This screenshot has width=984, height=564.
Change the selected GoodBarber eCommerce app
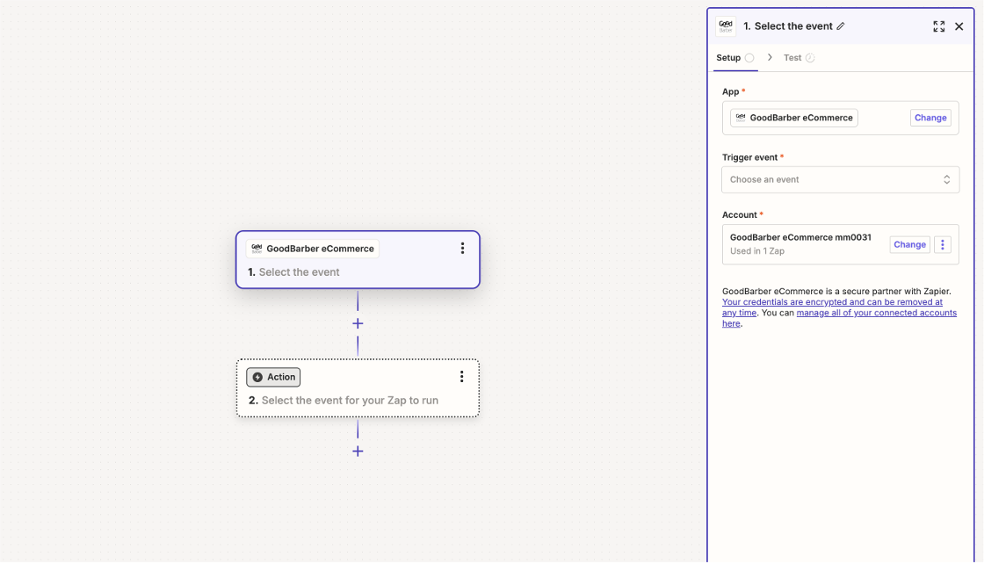pos(930,118)
